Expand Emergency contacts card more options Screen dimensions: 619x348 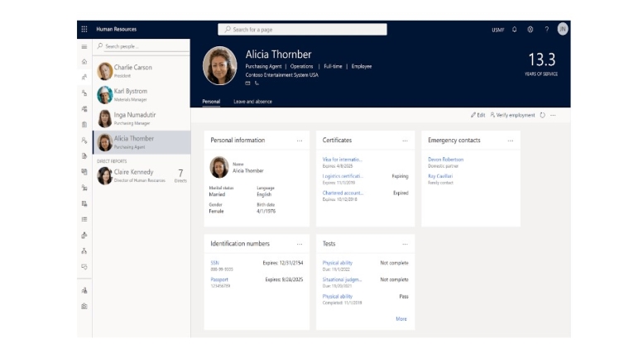(x=511, y=141)
